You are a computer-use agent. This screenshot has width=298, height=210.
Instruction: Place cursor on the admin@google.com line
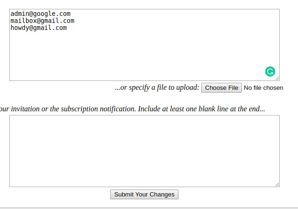click(41, 14)
